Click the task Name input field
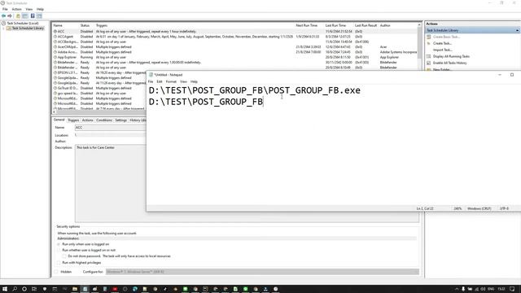 pos(111,128)
